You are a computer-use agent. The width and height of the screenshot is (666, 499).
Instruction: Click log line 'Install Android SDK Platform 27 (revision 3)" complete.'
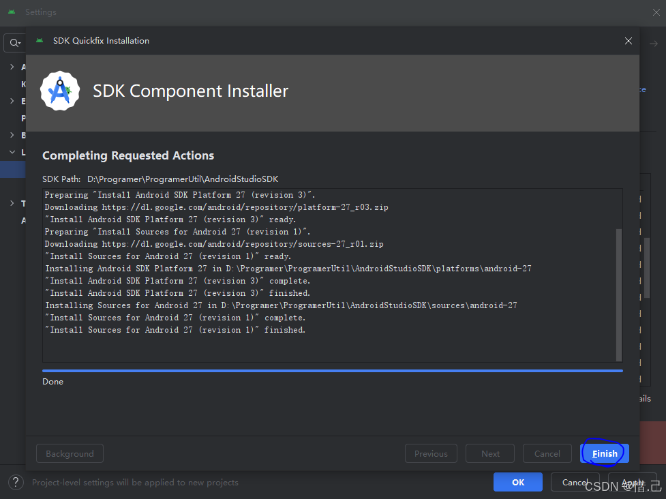[177, 281]
